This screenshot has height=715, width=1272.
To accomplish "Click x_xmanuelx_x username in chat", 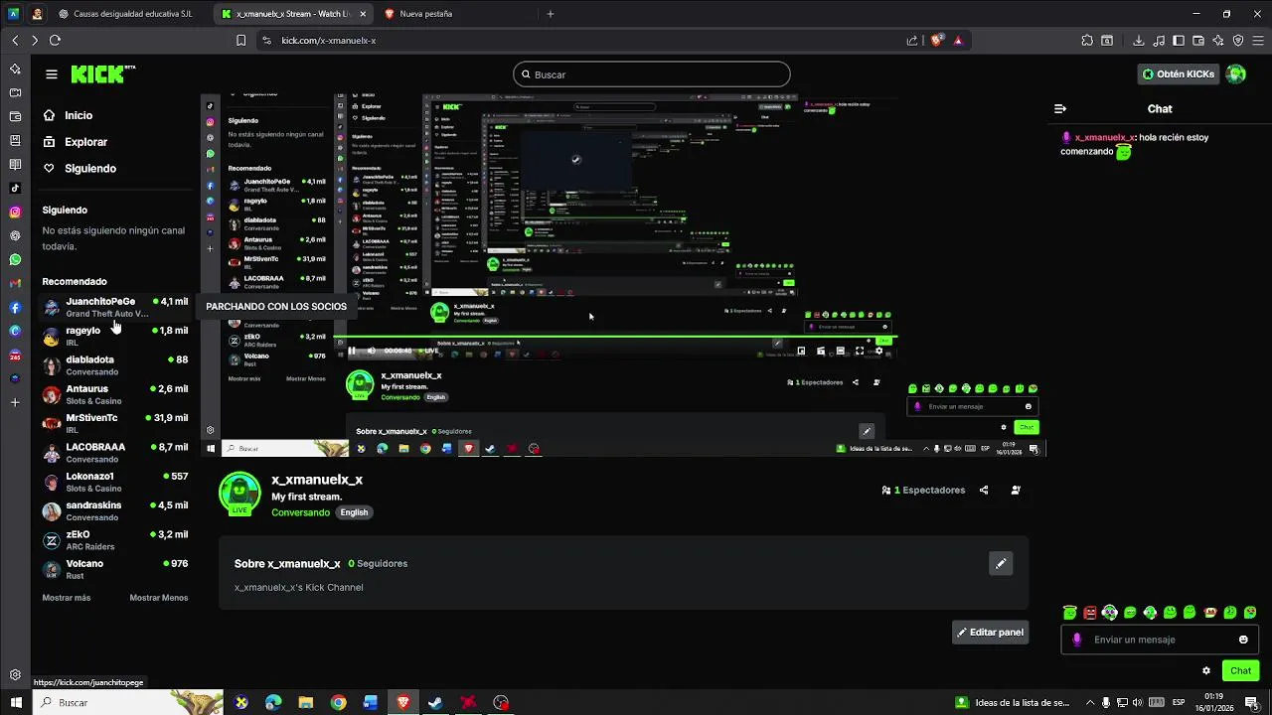I will (x=1104, y=138).
